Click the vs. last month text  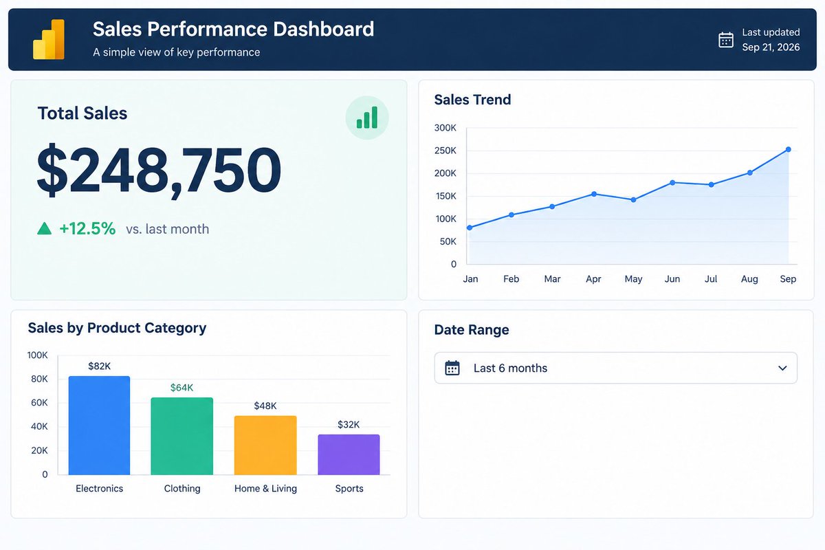click(168, 229)
